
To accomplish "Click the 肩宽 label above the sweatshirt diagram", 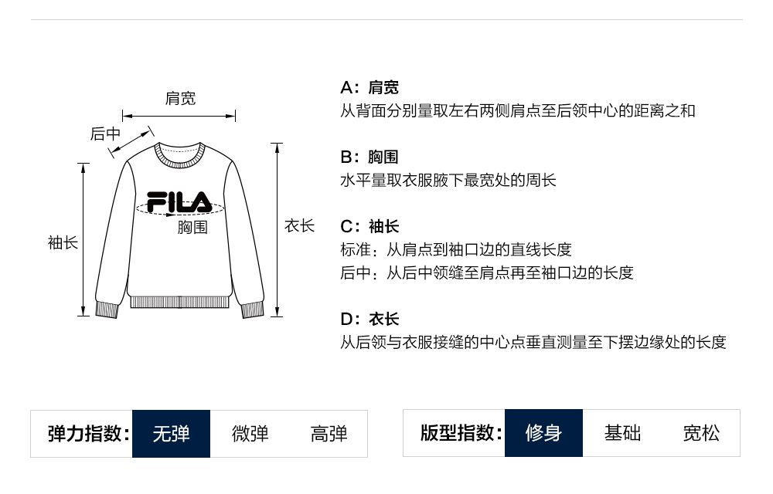I will (180, 99).
